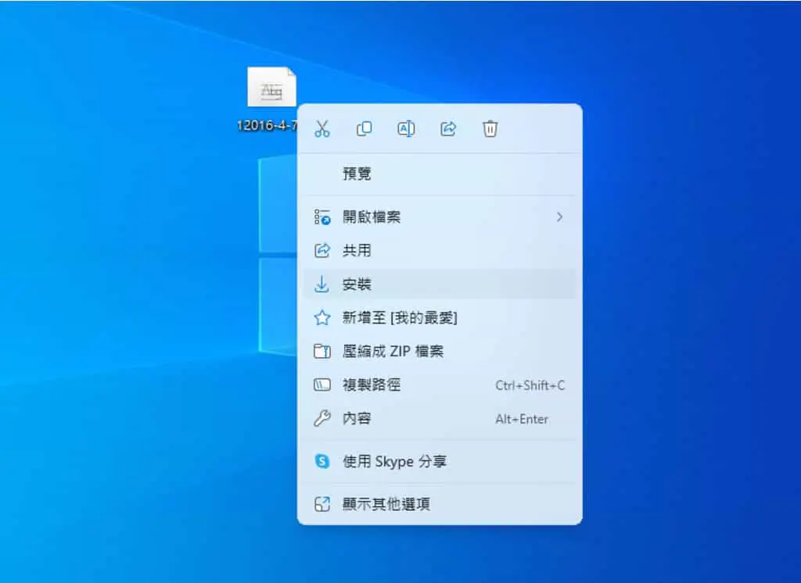Click the Delete trash can icon
Image resolution: width=801 pixels, height=583 pixels.
point(490,129)
